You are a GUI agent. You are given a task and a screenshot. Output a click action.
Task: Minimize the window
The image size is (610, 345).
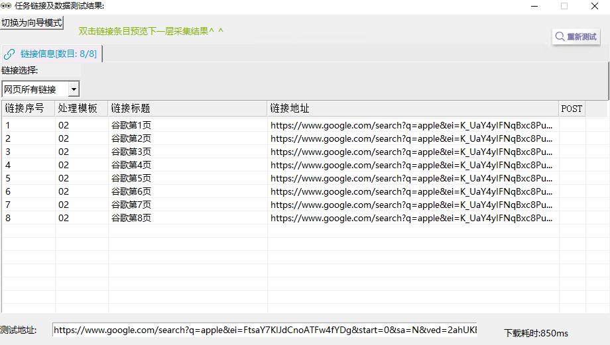tap(534, 6)
